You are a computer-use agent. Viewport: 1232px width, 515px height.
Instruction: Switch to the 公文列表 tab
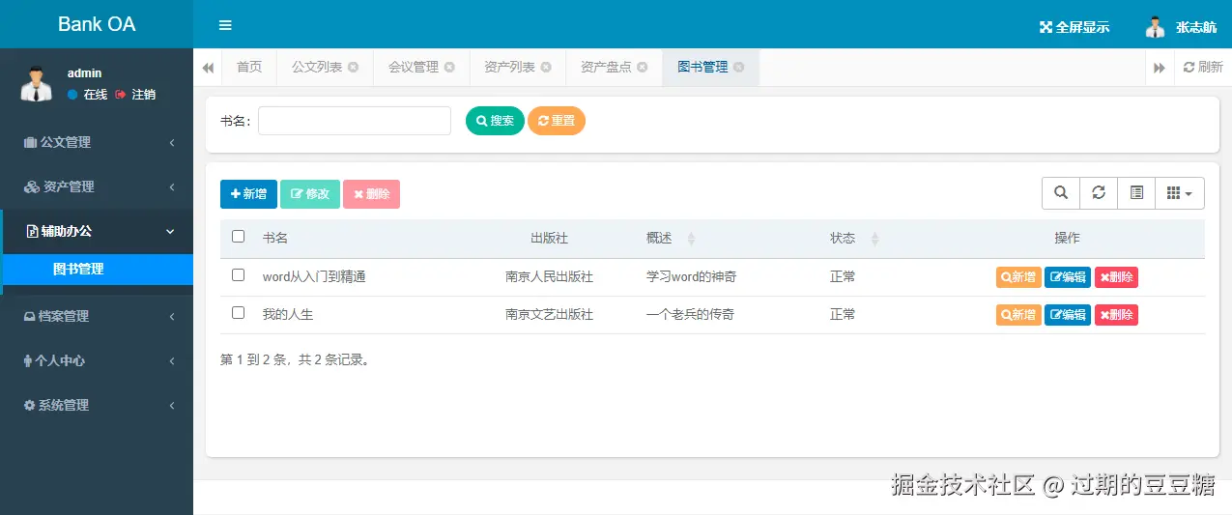click(x=325, y=68)
